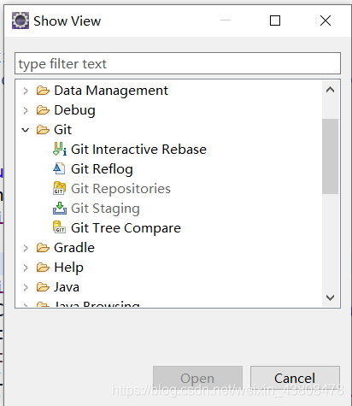352x406 pixels.
Task: Click the Data Management folder icon
Action: [x=43, y=91]
